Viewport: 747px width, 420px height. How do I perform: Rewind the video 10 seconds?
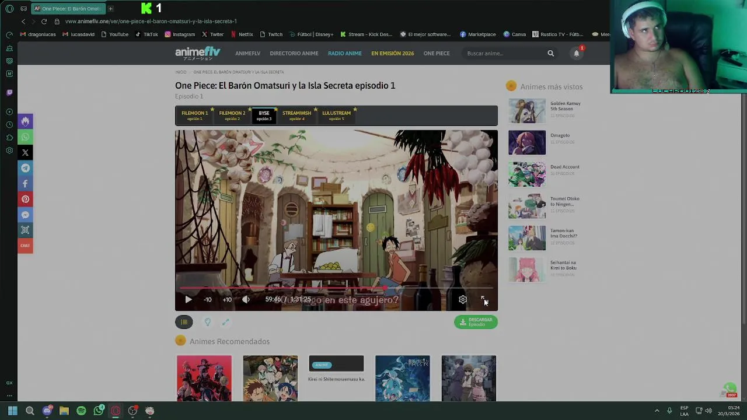pyautogui.click(x=208, y=299)
